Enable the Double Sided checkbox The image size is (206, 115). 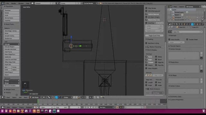point(187,39)
